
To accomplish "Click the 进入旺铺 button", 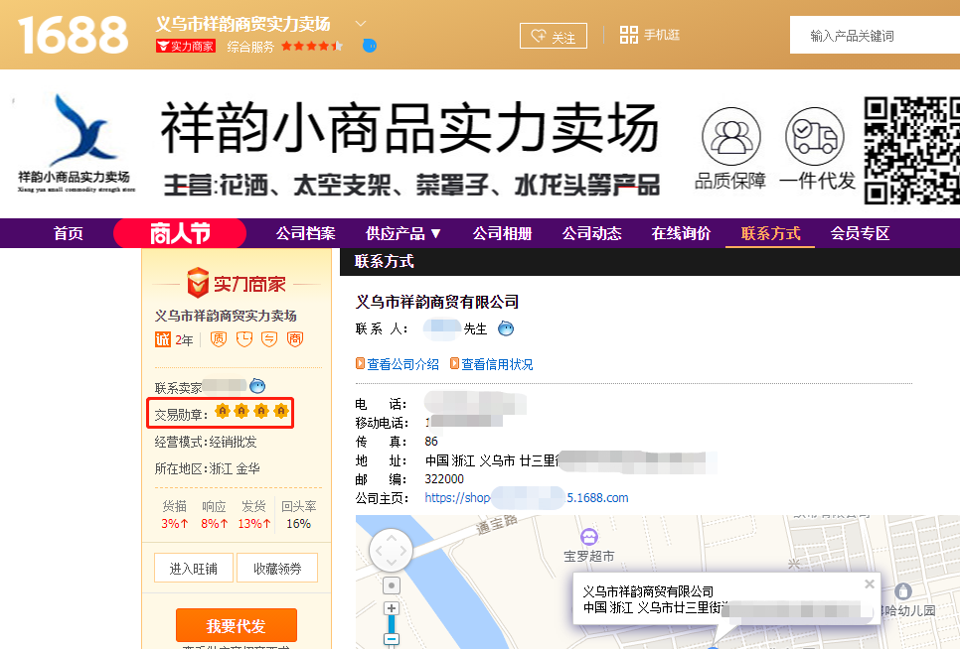I will click(194, 569).
